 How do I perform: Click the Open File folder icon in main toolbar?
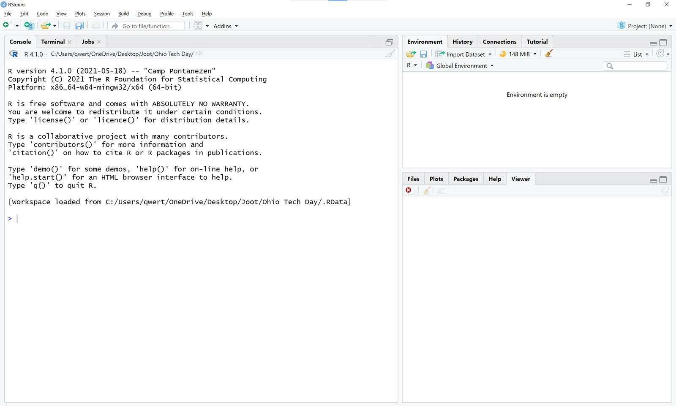click(x=46, y=26)
